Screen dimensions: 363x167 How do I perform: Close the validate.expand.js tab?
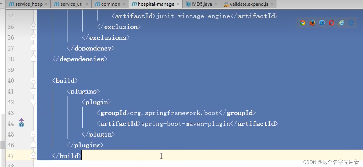point(272,4)
